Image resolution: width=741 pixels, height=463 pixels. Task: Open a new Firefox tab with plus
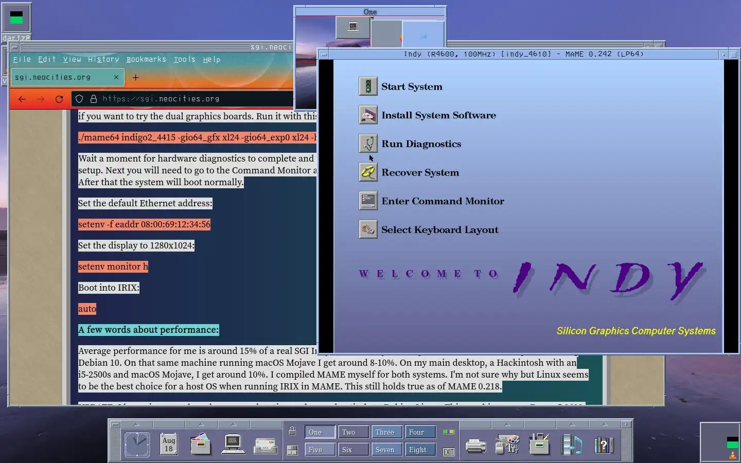(135, 78)
